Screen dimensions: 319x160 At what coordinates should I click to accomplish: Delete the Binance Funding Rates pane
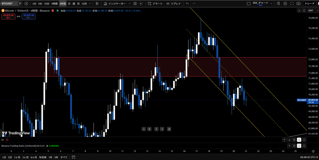coord(294,146)
